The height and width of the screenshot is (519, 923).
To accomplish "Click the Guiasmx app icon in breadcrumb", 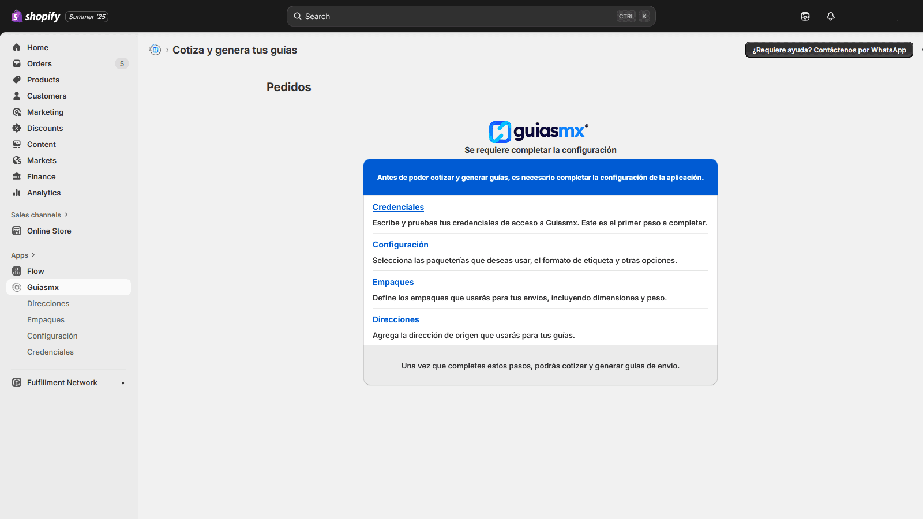I will (x=155, y=50).
